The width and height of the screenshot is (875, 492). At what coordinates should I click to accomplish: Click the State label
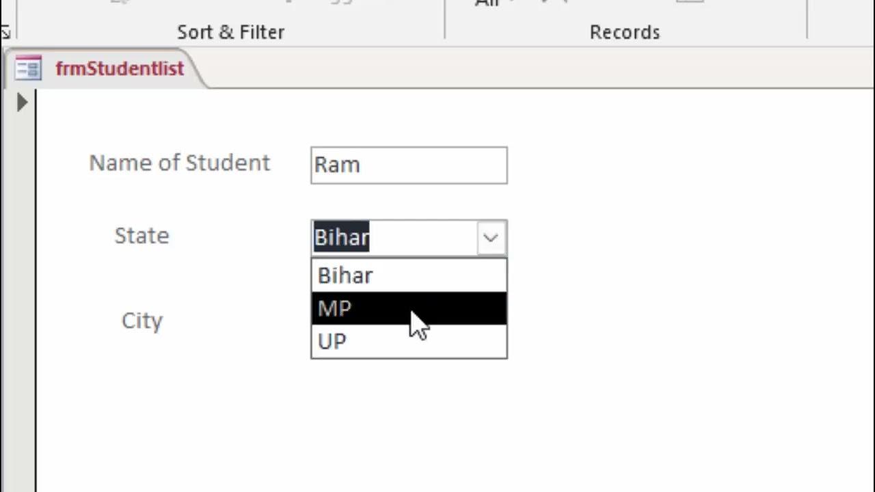click(142, 236)
